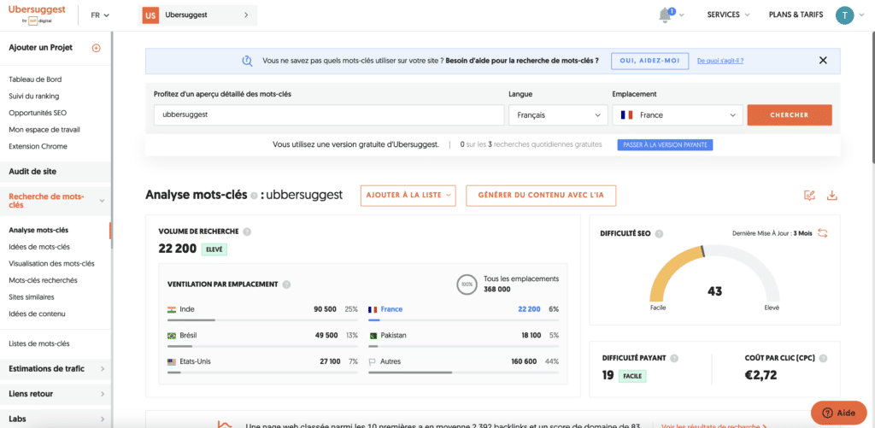This screenshot has width=875, height=428.
Task: Click the India flag icon
Action: 172,309
